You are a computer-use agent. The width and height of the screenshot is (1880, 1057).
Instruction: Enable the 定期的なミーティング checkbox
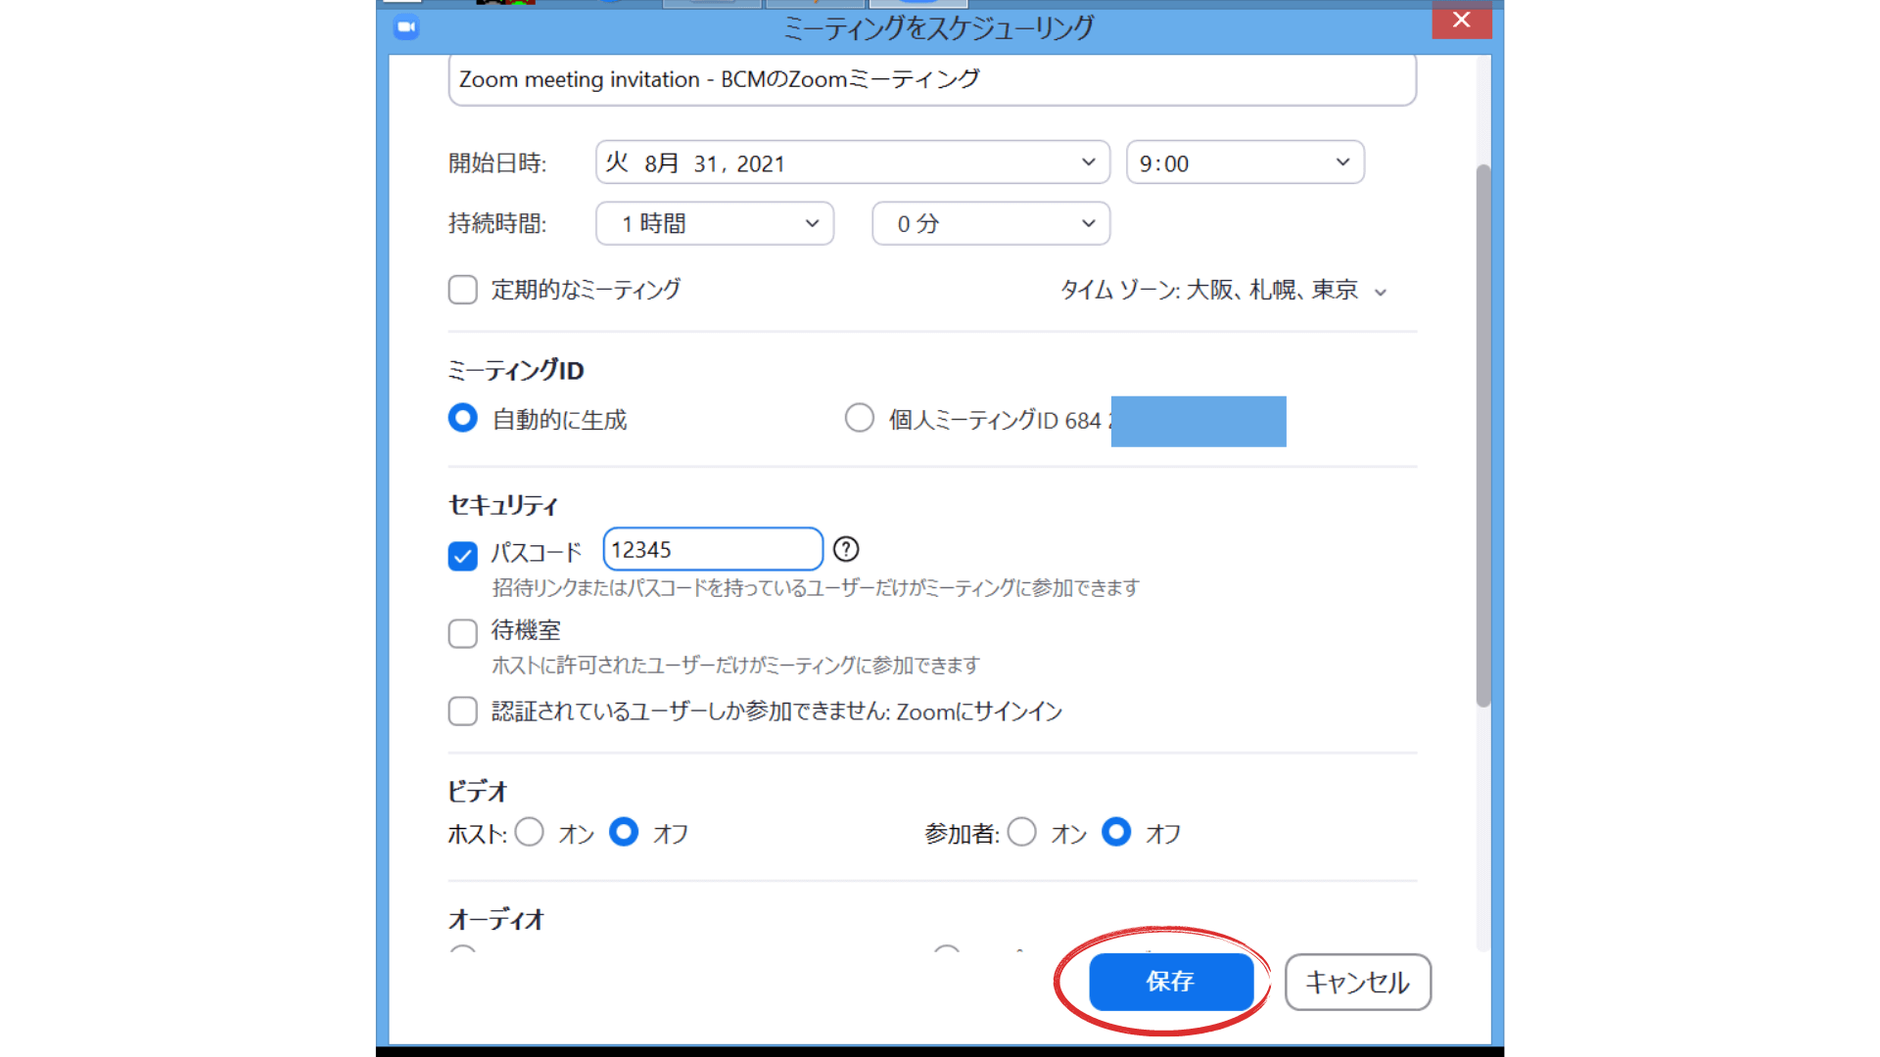coord(461,290)
